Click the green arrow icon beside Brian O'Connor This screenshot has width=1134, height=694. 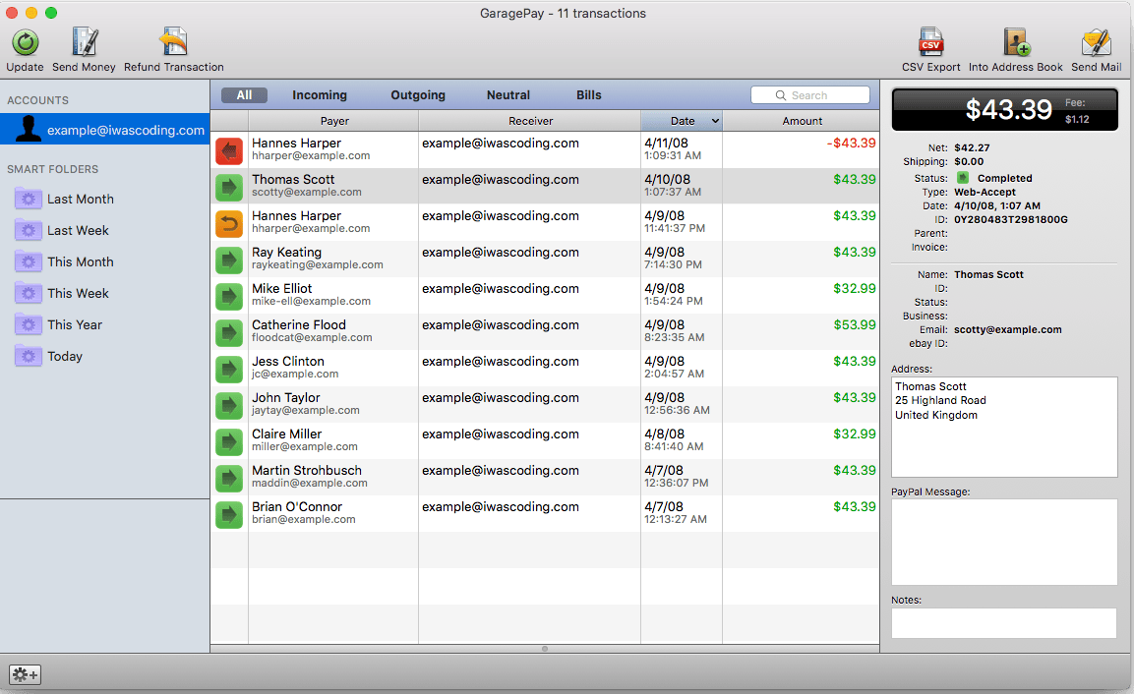pos(229,515)
